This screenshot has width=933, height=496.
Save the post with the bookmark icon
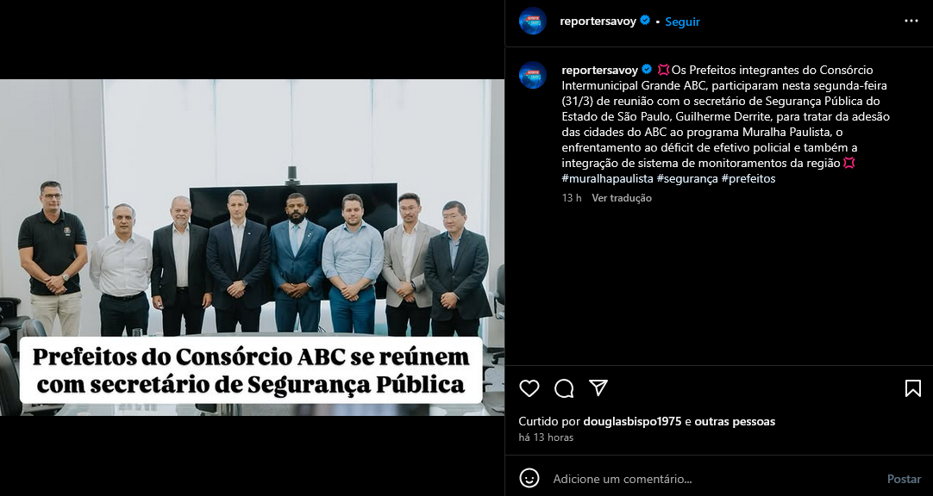click(913, 388)
